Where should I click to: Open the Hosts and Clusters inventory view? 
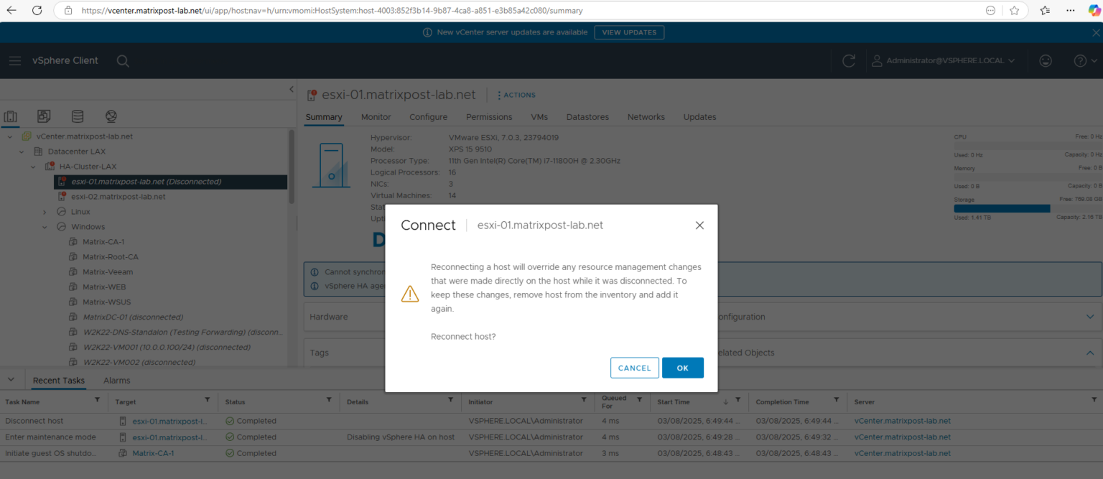point(10,116)
